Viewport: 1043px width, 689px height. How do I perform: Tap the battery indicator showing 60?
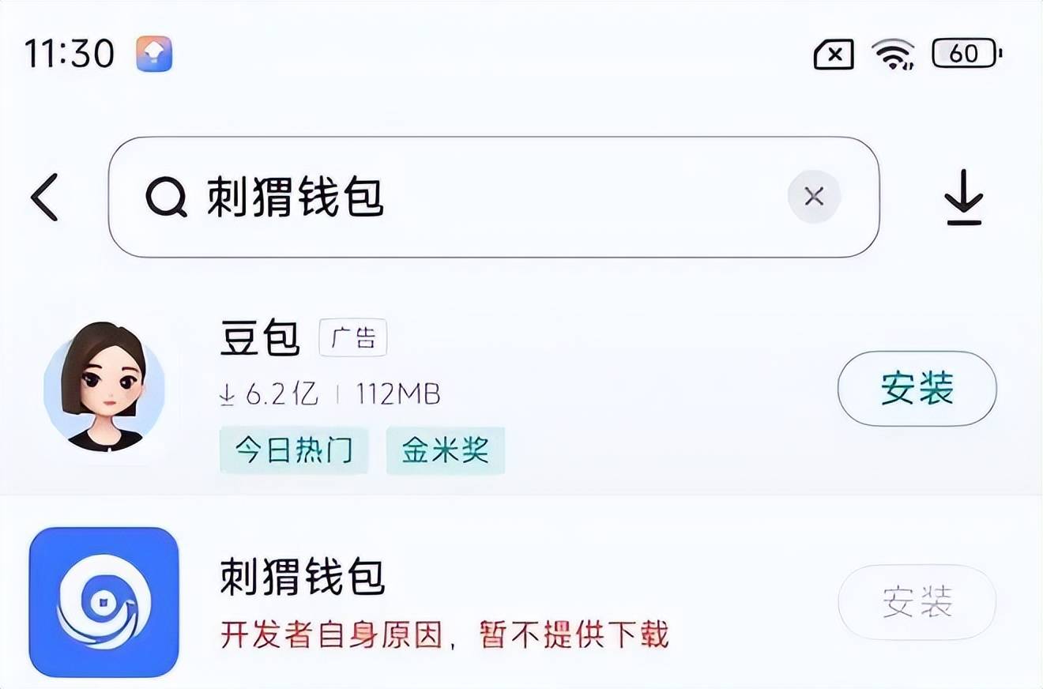tap(965, 54)
